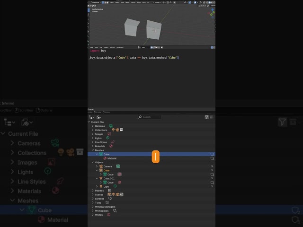The height and width of the screenshot is (227, 303).
Task: Open the Global transform orientation dropdown
Action: (157, 2)
